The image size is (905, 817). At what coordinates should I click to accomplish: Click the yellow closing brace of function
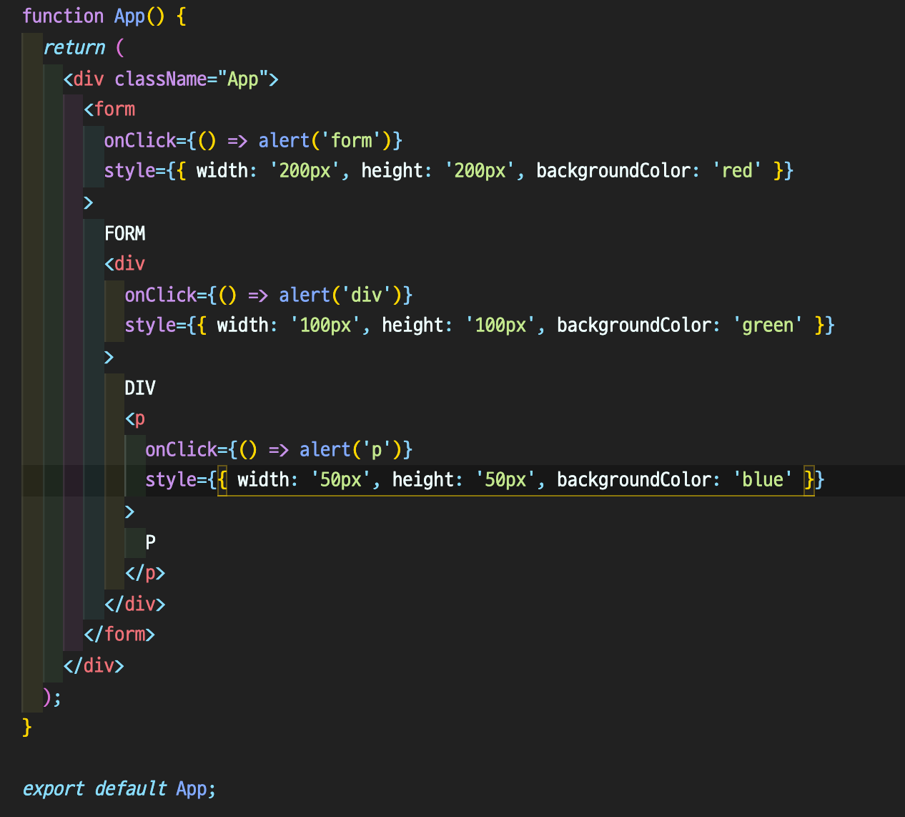pos(27,728)
